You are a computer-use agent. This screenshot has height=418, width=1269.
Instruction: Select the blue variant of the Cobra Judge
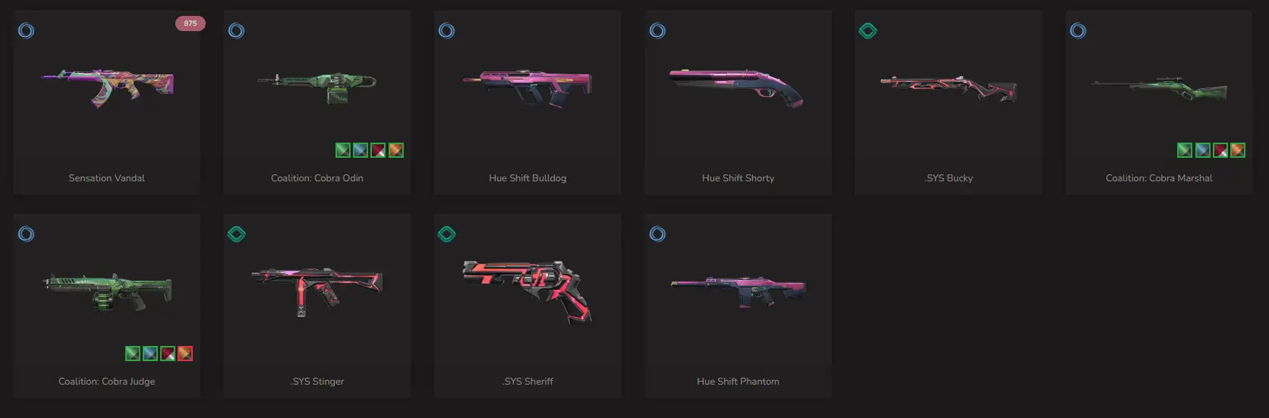pyautogui.click(x=150, y=354)
